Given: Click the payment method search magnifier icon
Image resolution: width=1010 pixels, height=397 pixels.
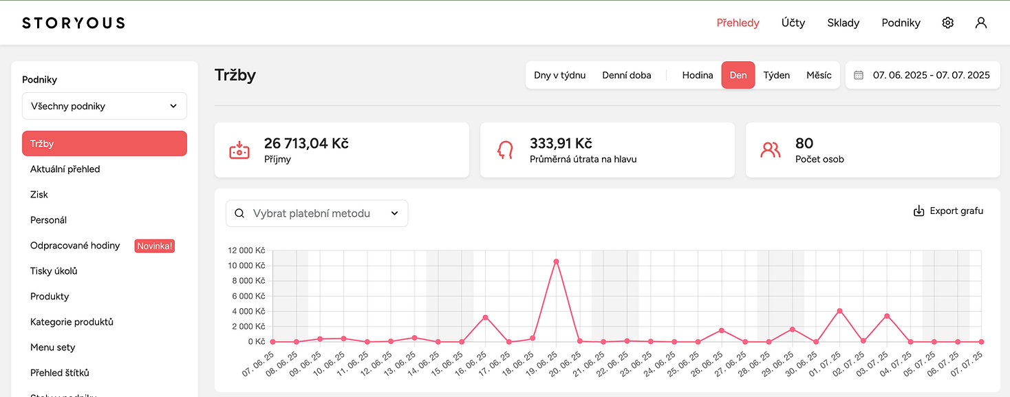Looking at the screenshot, I should [x=239, y=213].
